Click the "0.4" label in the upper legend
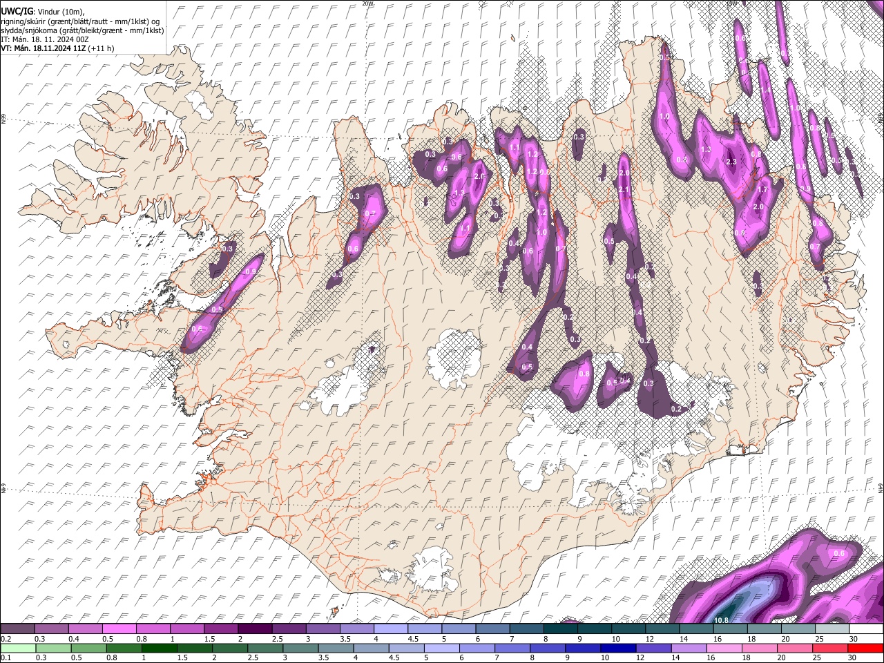The height and width of the screenshot is (663, 884). pos(75,639)
